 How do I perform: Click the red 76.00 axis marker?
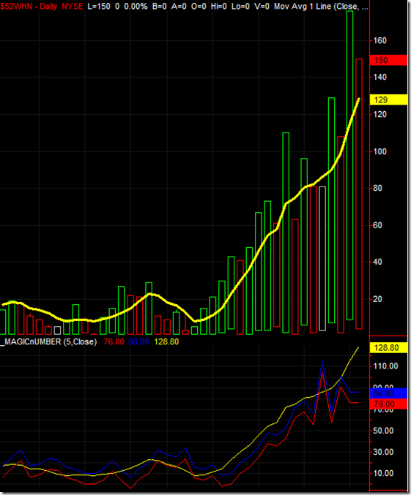[388, 404]
